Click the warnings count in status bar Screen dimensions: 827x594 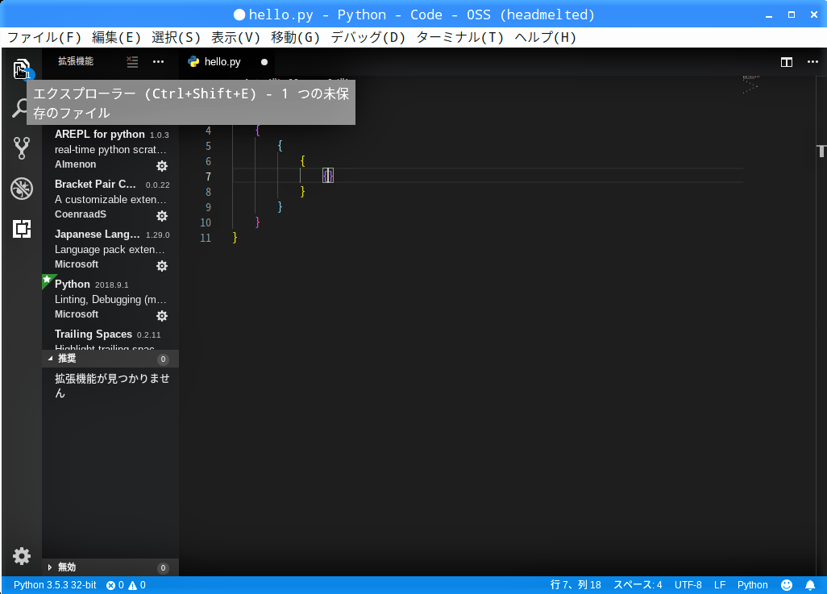tap(137, 585)
